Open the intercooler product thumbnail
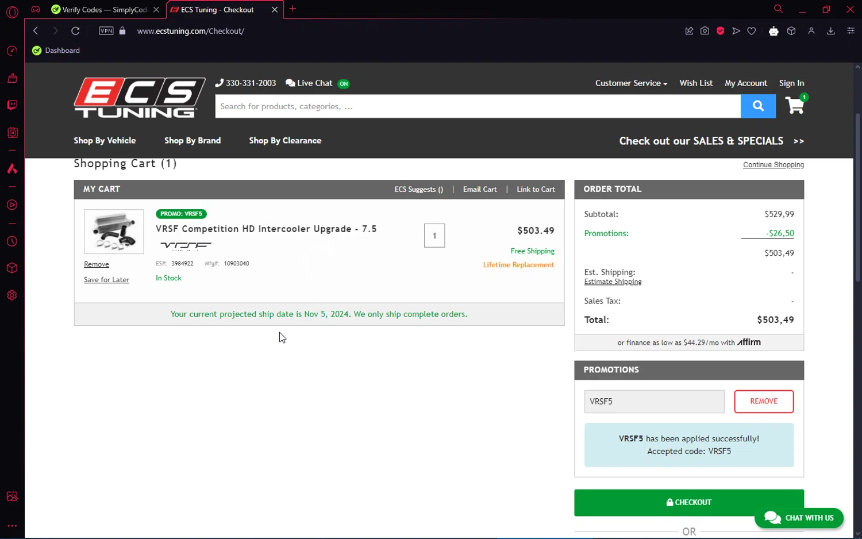This screenshot has width=862, height=539. coord(114,232)
